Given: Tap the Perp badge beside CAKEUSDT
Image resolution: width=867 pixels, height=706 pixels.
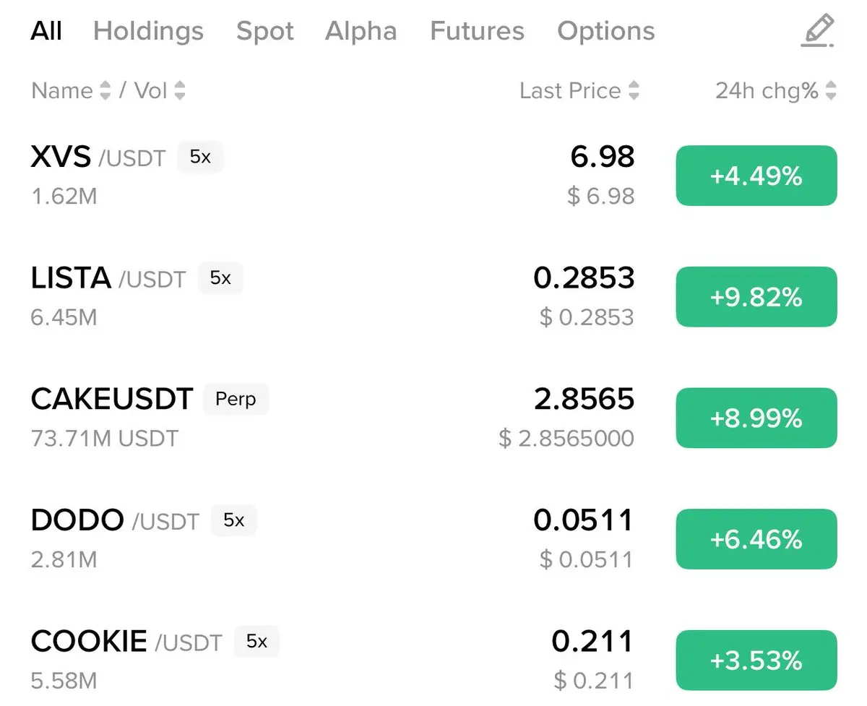Looking at the screenshot, I should (236, 399).
